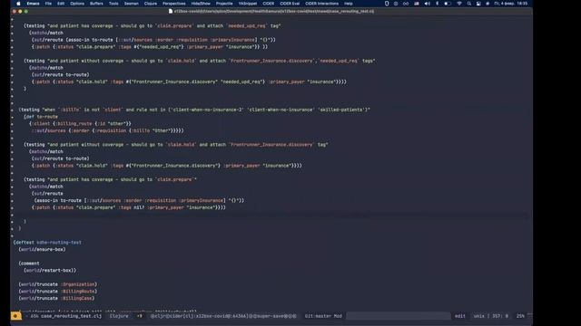Click the Wi-Fi icon in menu bar
The width and height of the screenshot is (581, 326).
(459, 4)
